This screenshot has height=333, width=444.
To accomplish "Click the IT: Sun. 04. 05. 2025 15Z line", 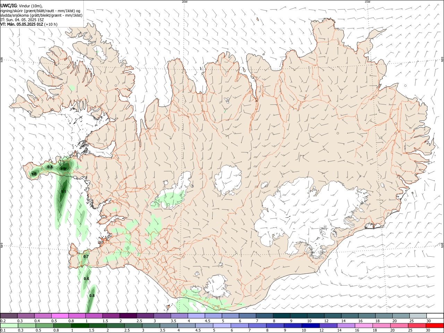I will click(22, 20).
